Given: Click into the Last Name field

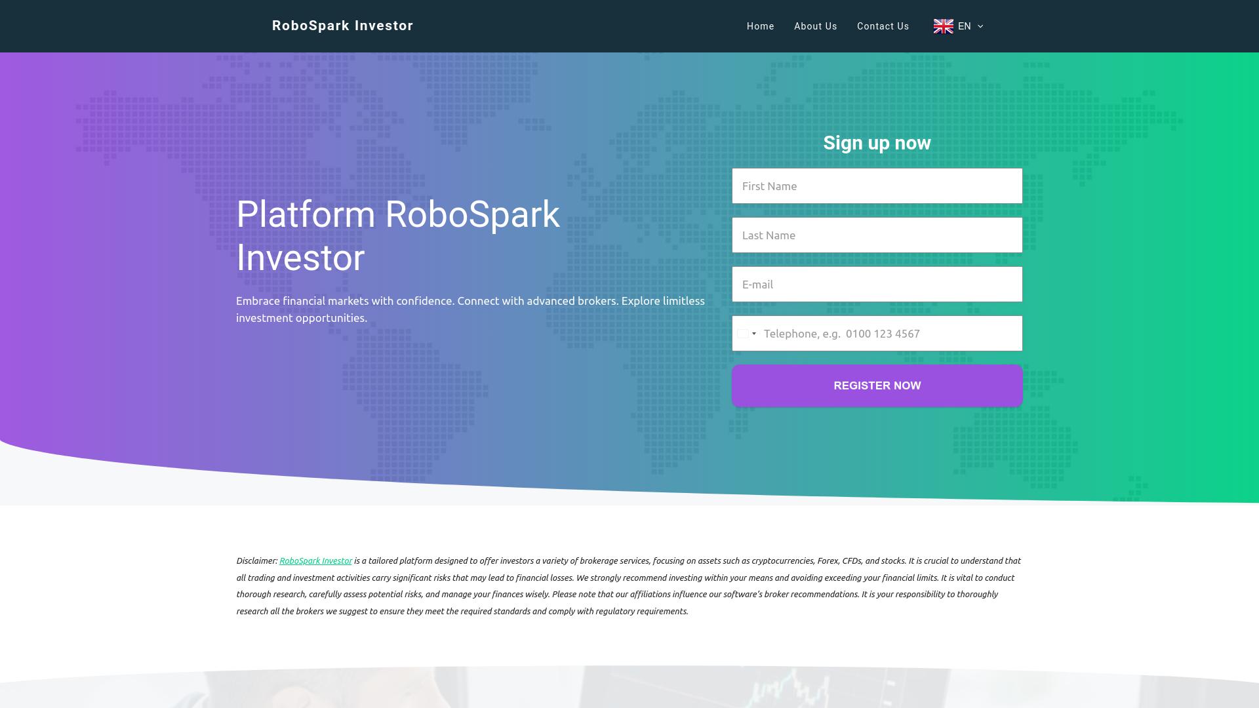Looking at the screenshot, I should click(877, 235).
